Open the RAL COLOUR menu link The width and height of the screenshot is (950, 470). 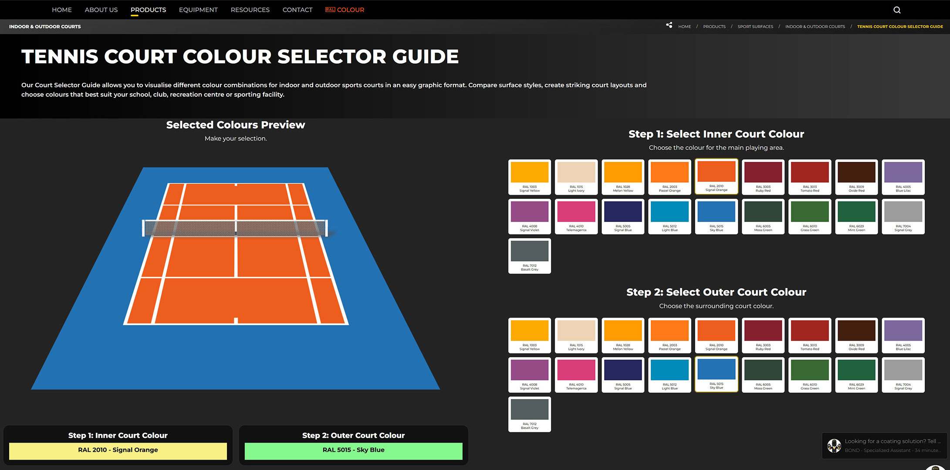345,10
